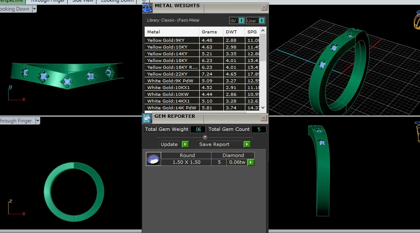This screenshot has height=233, width=420.
Task: Click the Gem Reporter panel icon
Action: tap(147, 118)
